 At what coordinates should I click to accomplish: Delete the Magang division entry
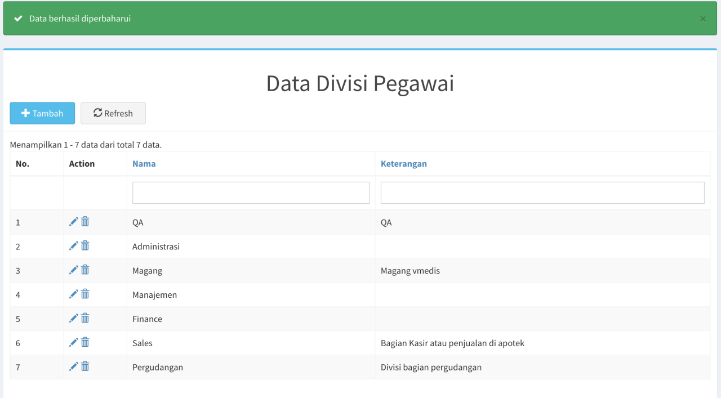[85, 270]
